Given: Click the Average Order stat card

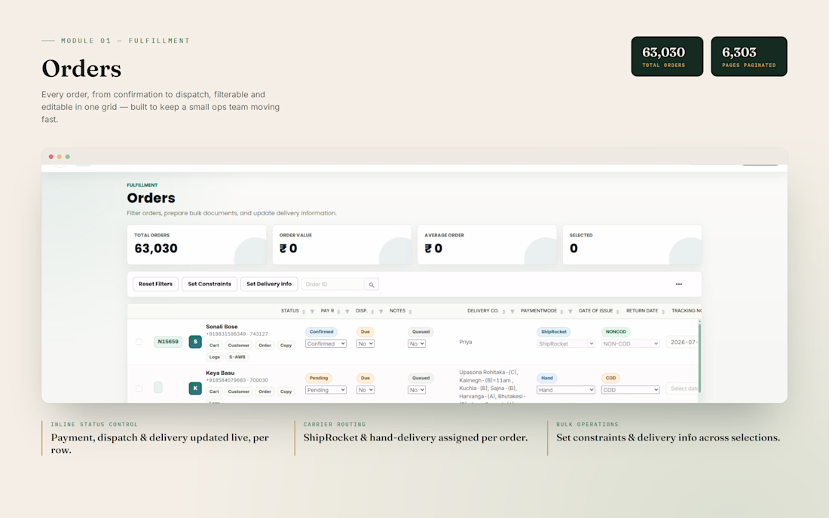Looking at the screenshot, I should [x=487, y=245].
